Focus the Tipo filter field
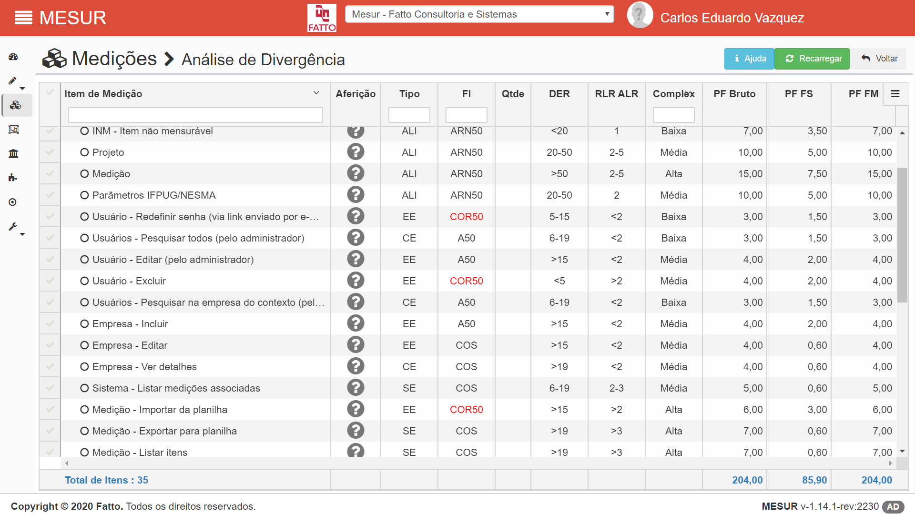 point(409,115)
